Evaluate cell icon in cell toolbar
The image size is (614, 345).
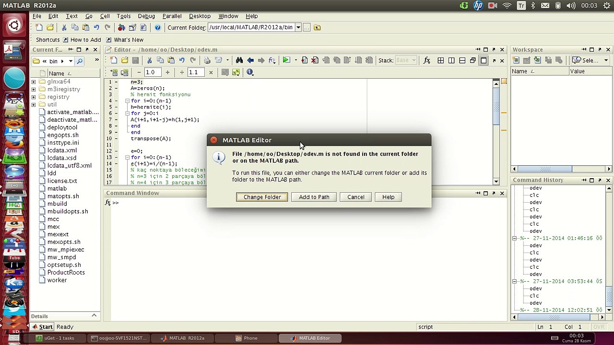114,72
